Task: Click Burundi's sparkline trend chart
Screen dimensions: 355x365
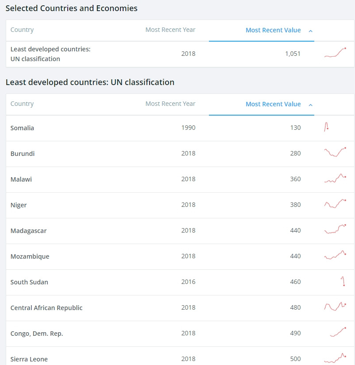Action: click(335, 152)
